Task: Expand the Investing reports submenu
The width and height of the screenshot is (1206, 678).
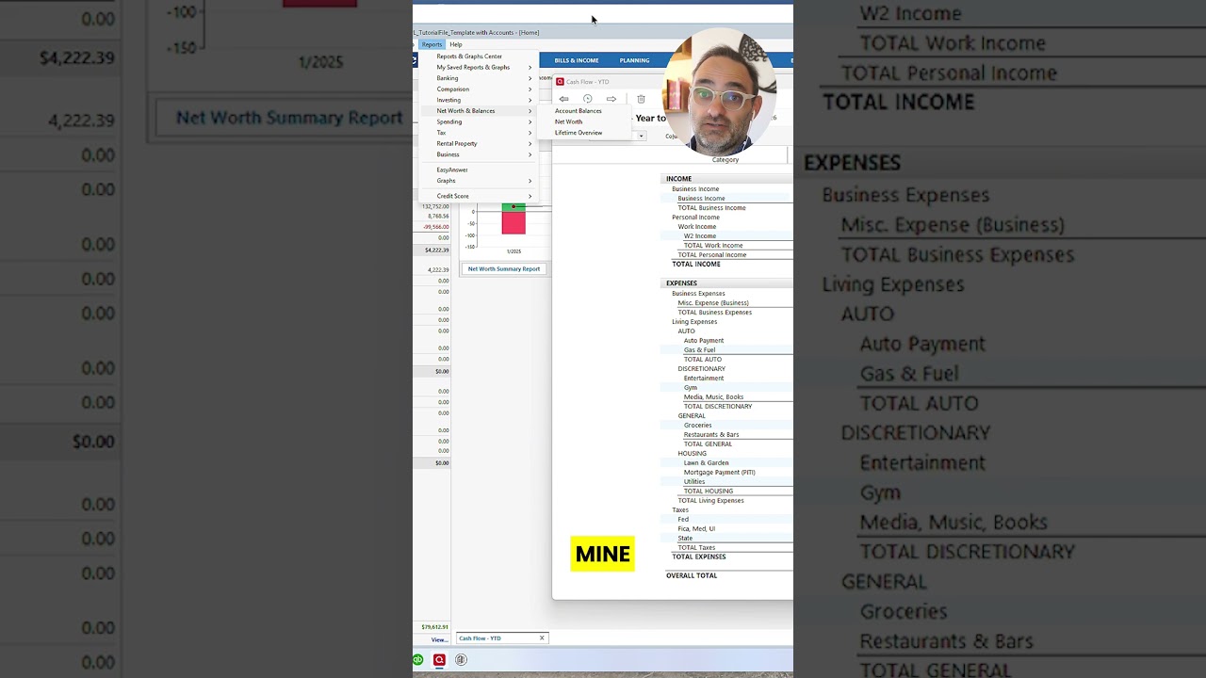Action: pyautogui.click(x=479, y=100)
